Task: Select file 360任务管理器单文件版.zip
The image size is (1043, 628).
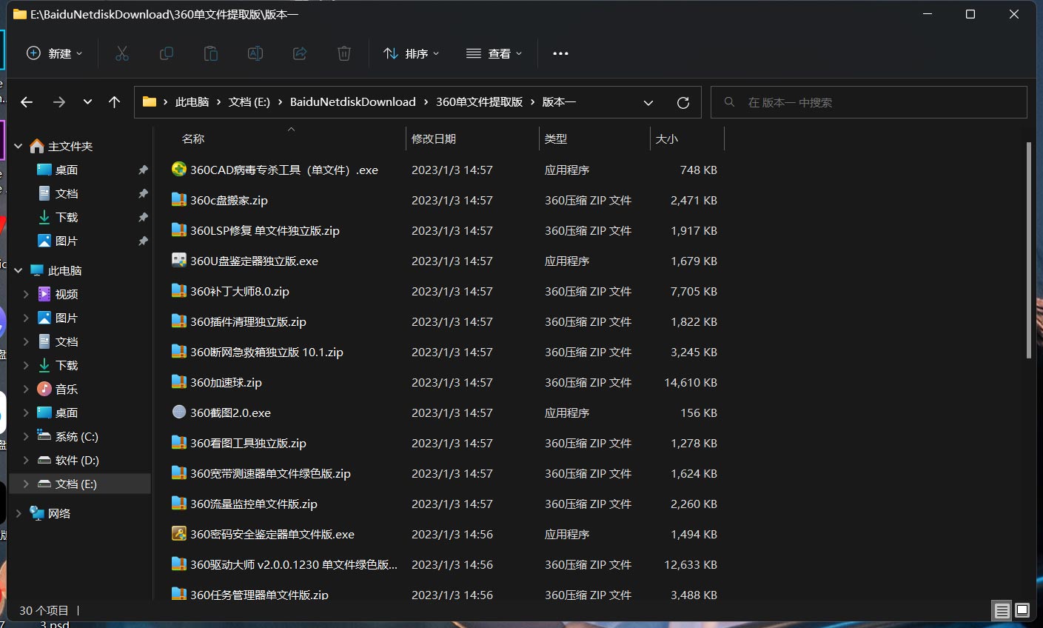Action: pos(259,595)
